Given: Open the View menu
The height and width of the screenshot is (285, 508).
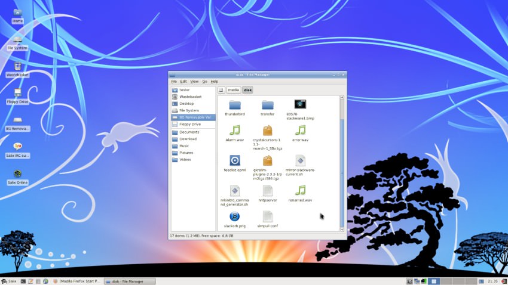Looking at the screenshot, I should coord(194,81).
